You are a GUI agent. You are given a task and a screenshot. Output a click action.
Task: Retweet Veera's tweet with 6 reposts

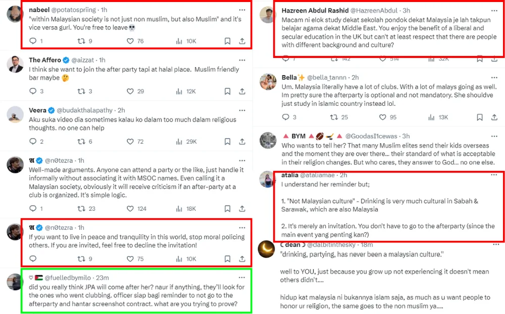(81, 142)
